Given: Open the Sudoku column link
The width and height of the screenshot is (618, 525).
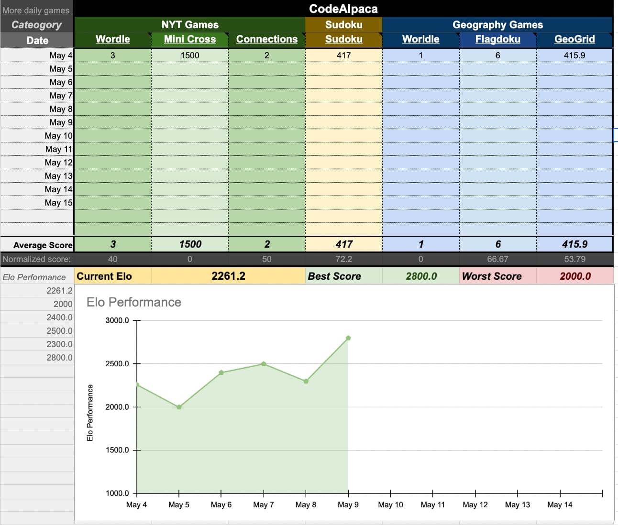Looking at the screenshot, I should coord(344,39).
